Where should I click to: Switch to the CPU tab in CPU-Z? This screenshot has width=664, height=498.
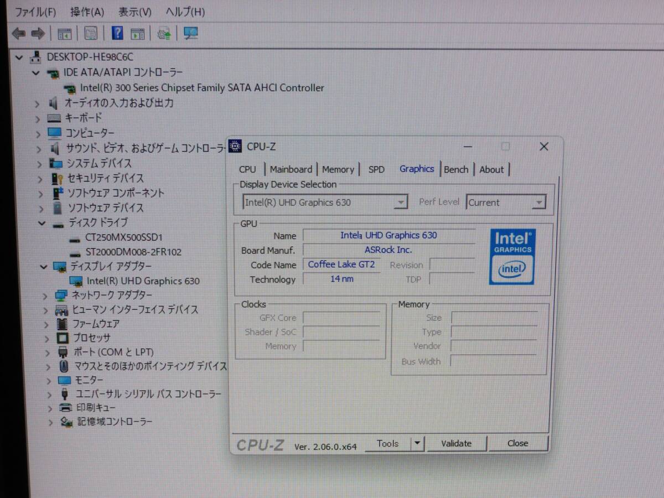[247, 169]
